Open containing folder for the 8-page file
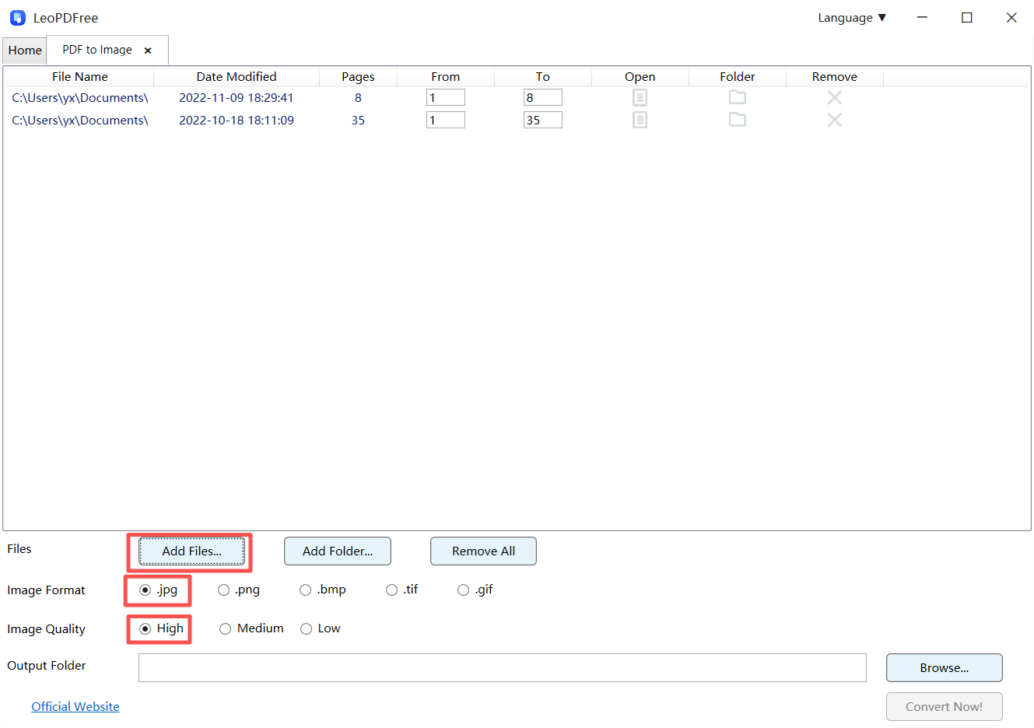The height and width of the screenshot is (728, 1034). point(737,97)
